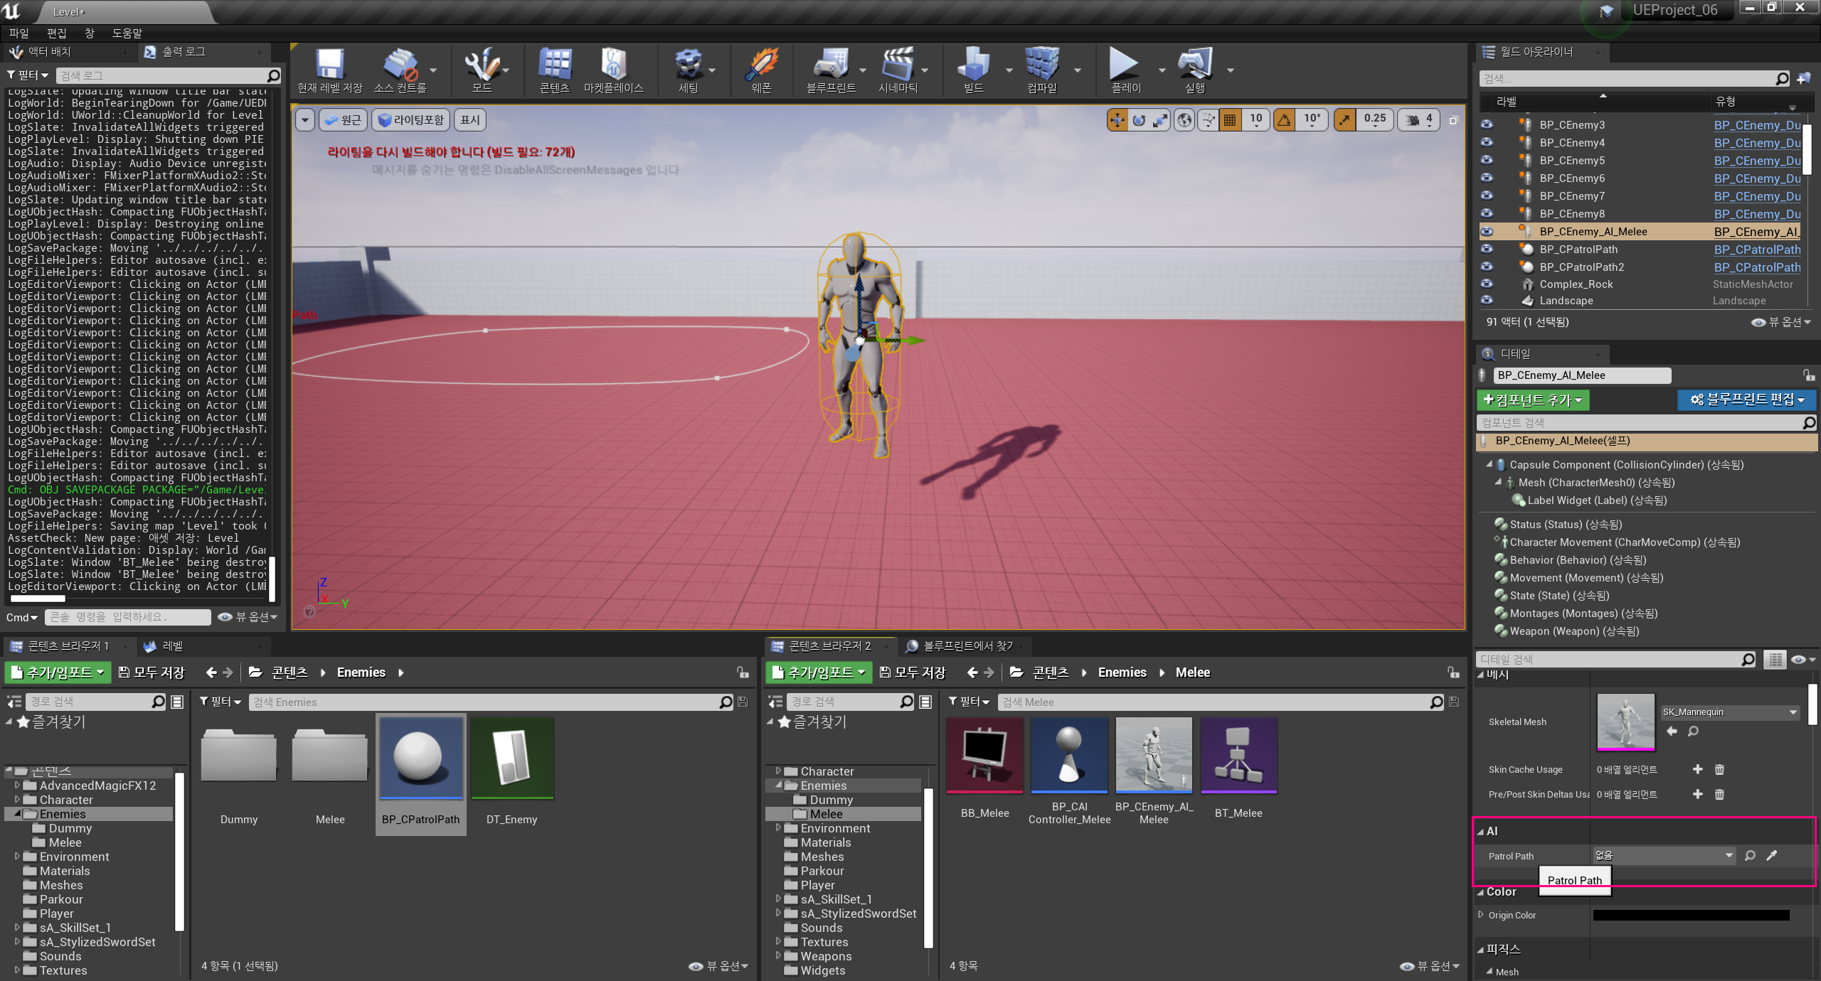Image resolution: width=1821 pixels, height=981 pixels.
Task: Open the Skeletal Mesh SK_Mannequin dropdown
Action: tap(1729, 712)
